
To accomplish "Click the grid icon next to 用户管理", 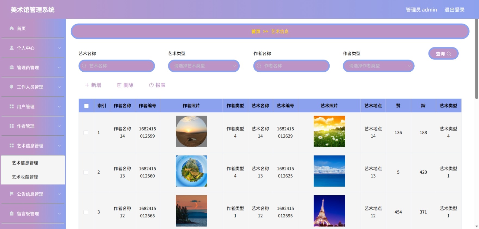I will (11, 106).
